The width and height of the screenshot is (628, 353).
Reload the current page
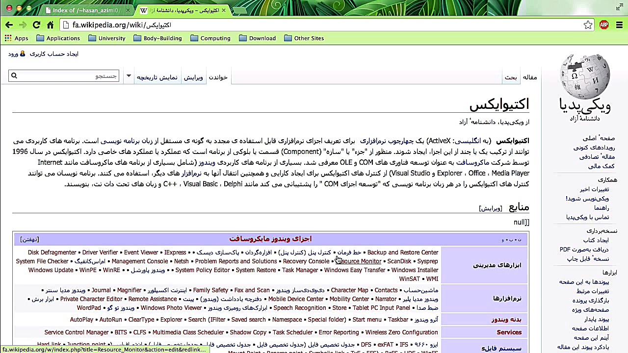tap(36, 25)
